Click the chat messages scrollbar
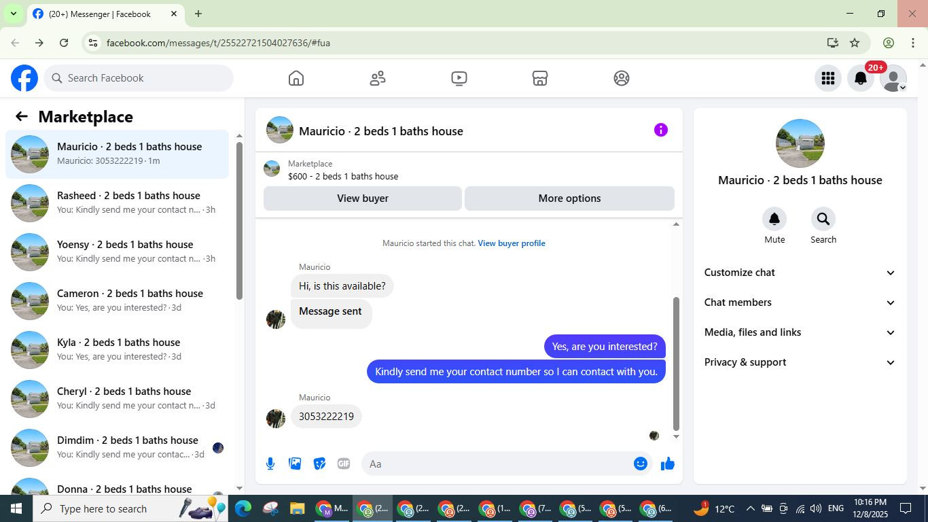Screen dimensions: 928x522 (x=676, y=364)
